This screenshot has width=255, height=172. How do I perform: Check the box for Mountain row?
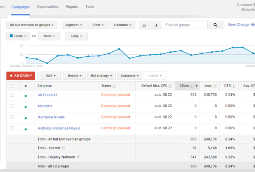[x=12, y=106]
